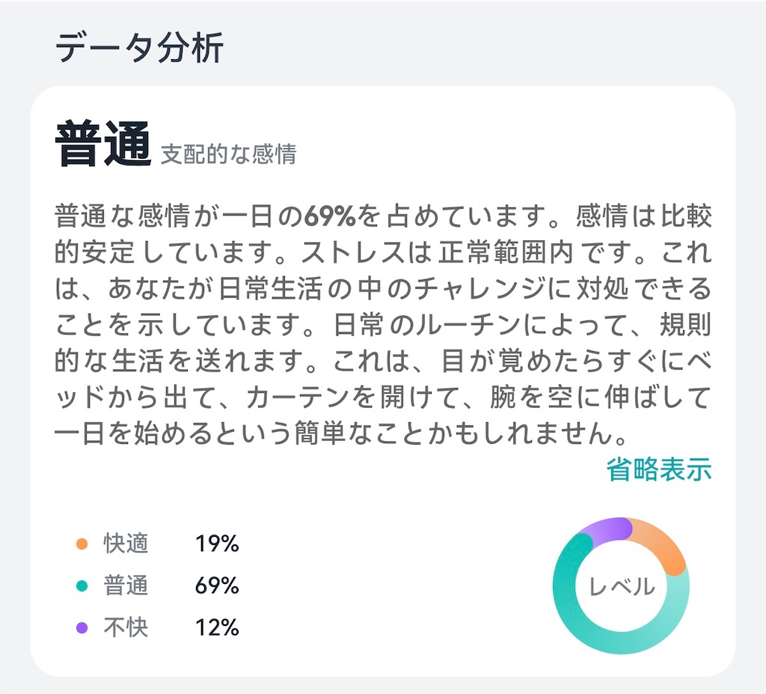Tap the レベル label in the donut center
This screenshot has height=694, width=766.
622,587
